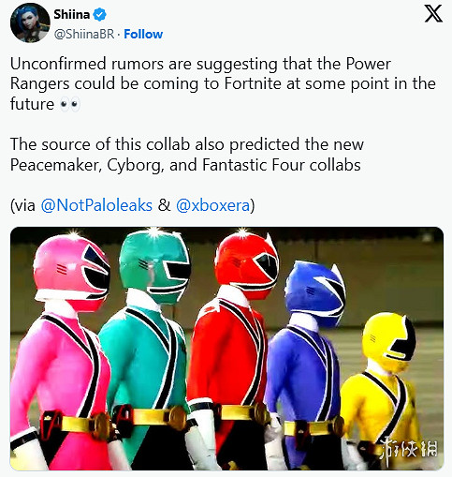The width and height of the screenshot is (452, 477).
Task: Click the Chinese watermark on image
Action: (409, 450)
